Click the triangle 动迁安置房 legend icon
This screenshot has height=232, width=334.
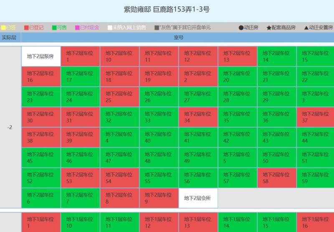pyautogui.click(x=306, y=27)
